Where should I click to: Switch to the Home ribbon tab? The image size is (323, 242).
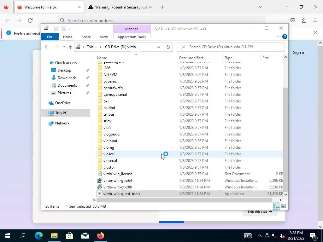pos(68,37)
